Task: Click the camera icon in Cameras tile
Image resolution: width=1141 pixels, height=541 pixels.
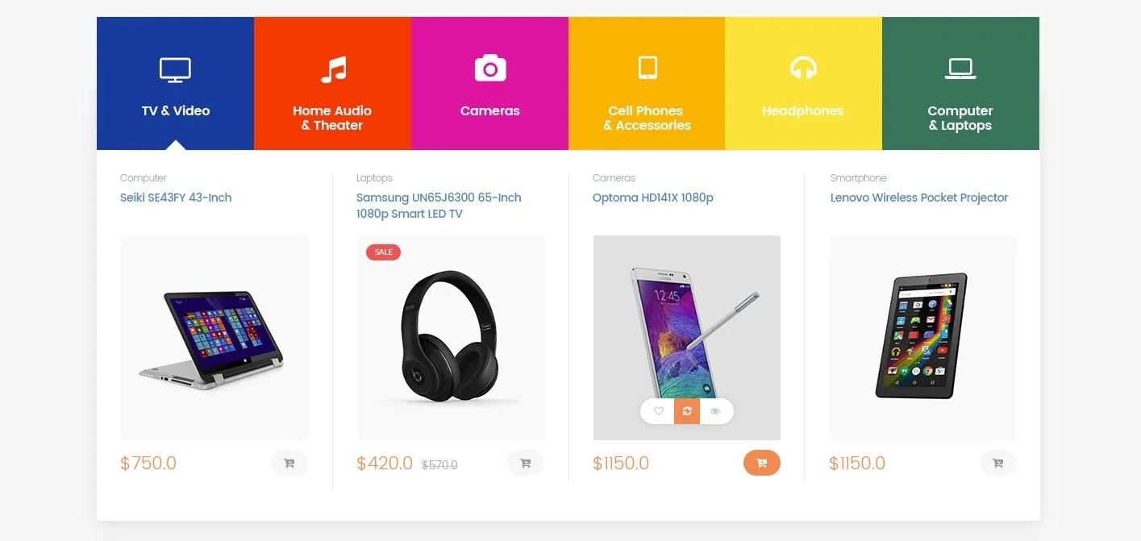Action: 490,69
